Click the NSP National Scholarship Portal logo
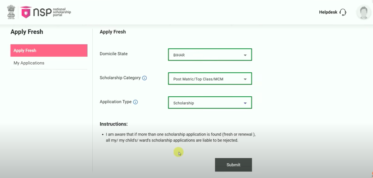 [x=46, y=12]
